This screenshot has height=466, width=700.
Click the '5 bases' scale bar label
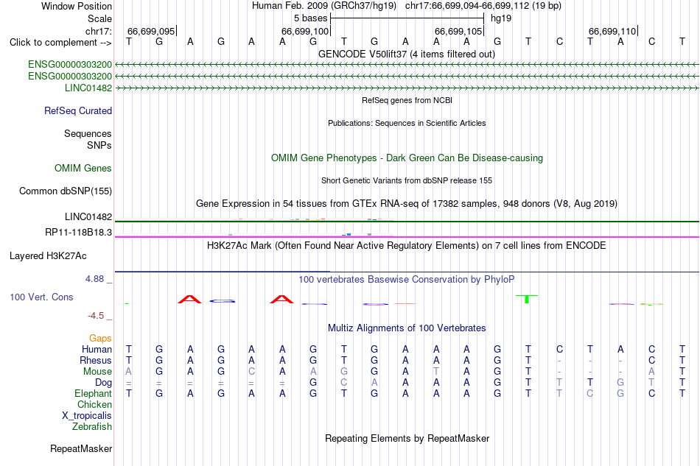tap(310, 18)
